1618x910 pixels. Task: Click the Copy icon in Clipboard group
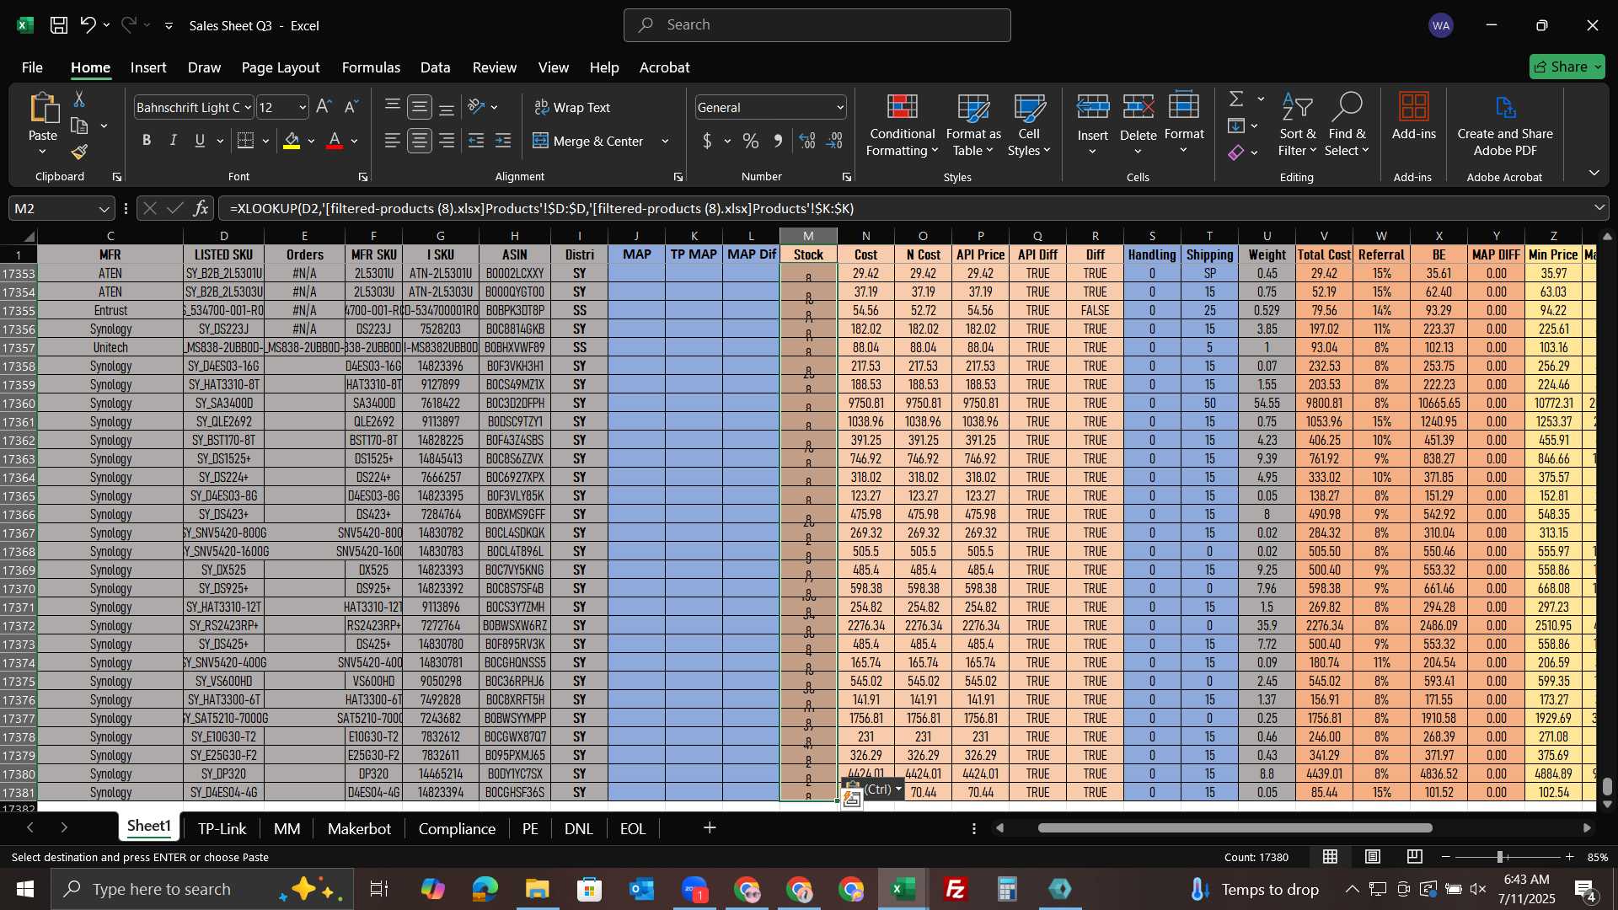tap(79, 126)
